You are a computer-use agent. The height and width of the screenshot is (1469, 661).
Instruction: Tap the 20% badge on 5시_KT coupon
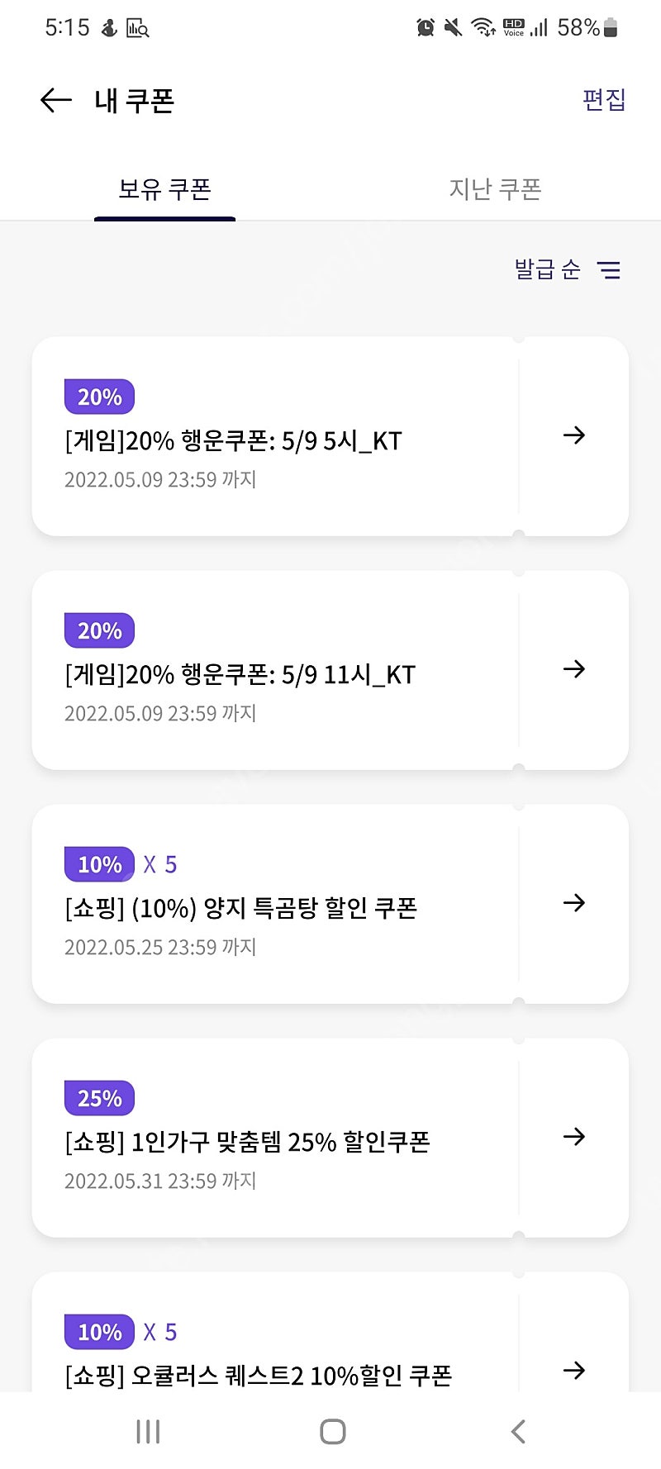(x=99, y=397)
